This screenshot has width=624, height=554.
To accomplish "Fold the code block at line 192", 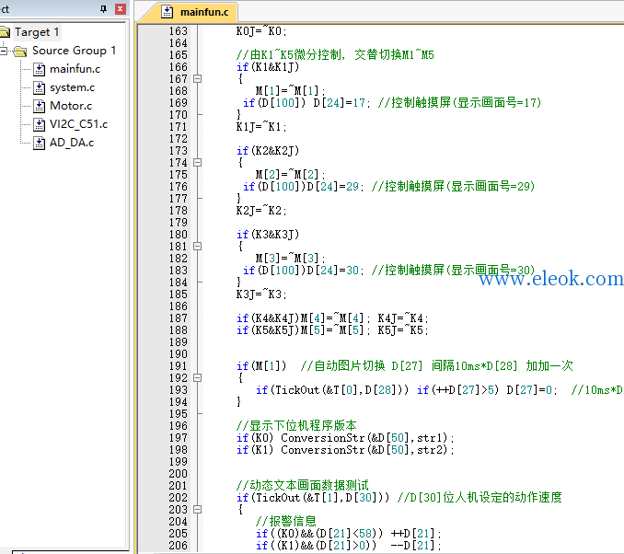I will (x=197, y=377).
